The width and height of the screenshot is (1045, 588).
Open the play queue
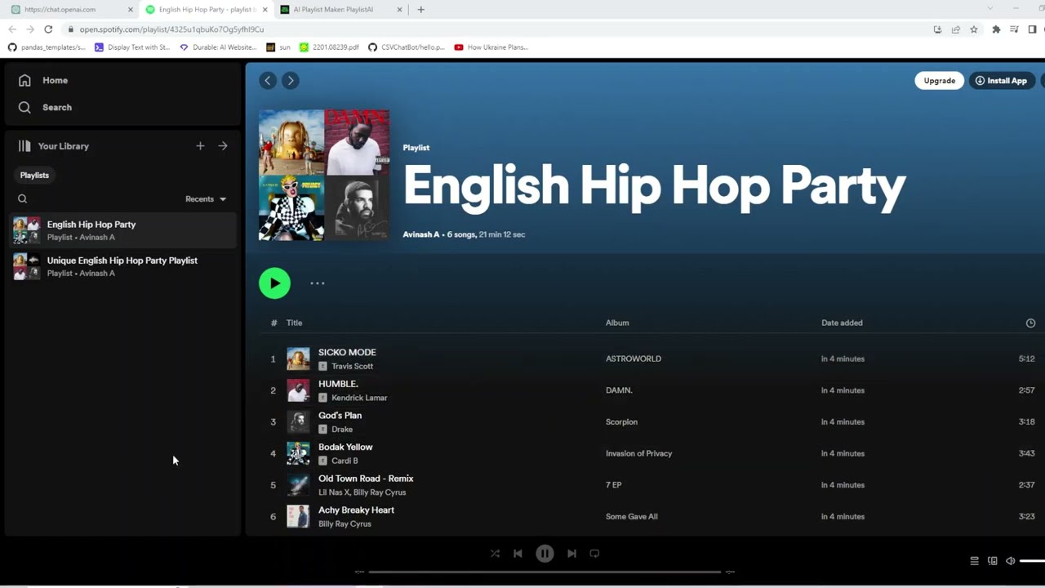(974, 561)
